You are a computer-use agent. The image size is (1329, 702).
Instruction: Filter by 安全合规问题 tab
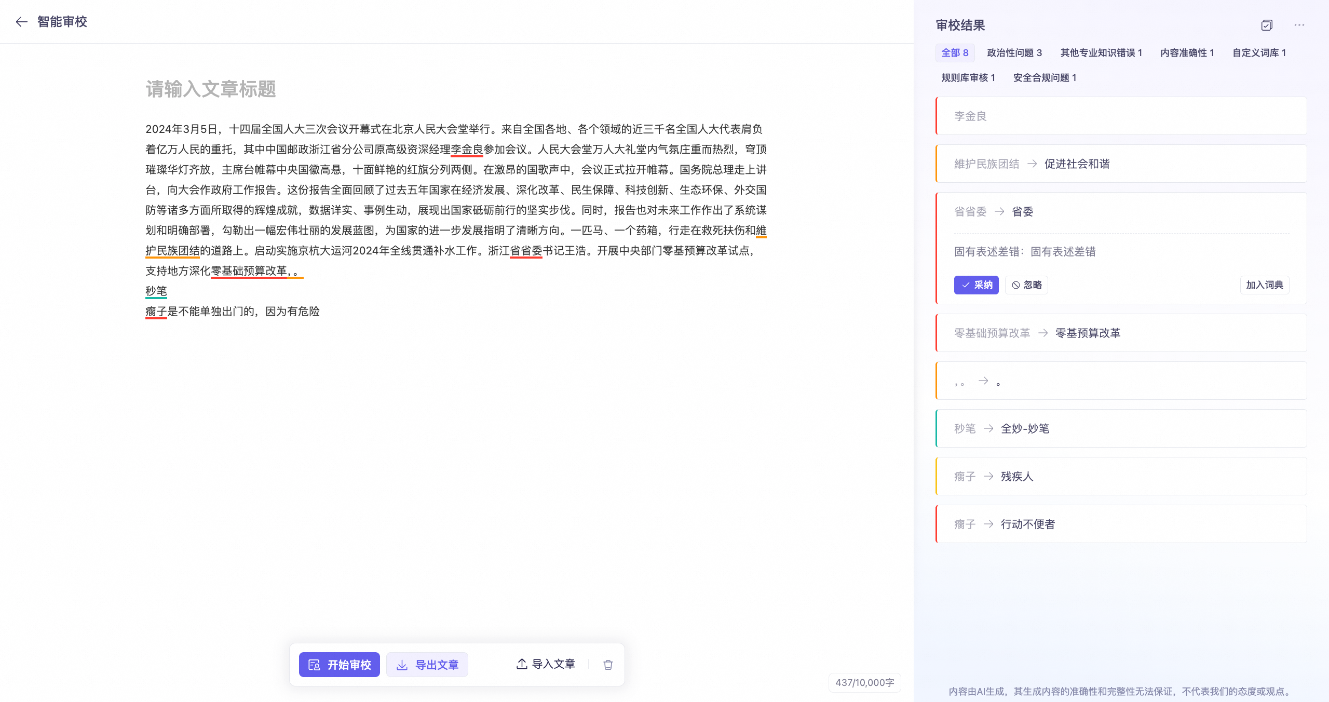(1045, 78)
